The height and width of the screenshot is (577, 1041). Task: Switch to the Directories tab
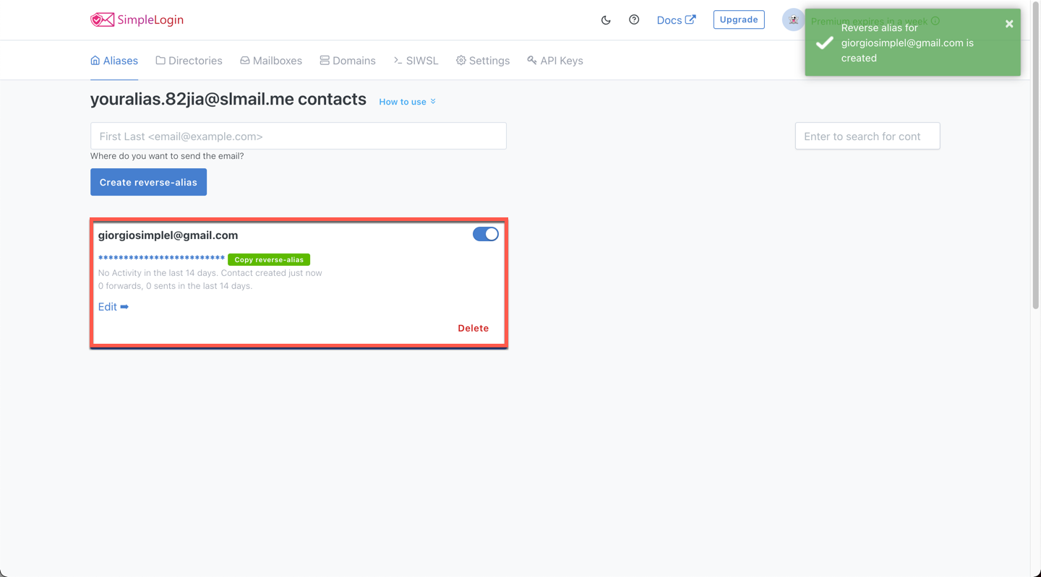189,61
